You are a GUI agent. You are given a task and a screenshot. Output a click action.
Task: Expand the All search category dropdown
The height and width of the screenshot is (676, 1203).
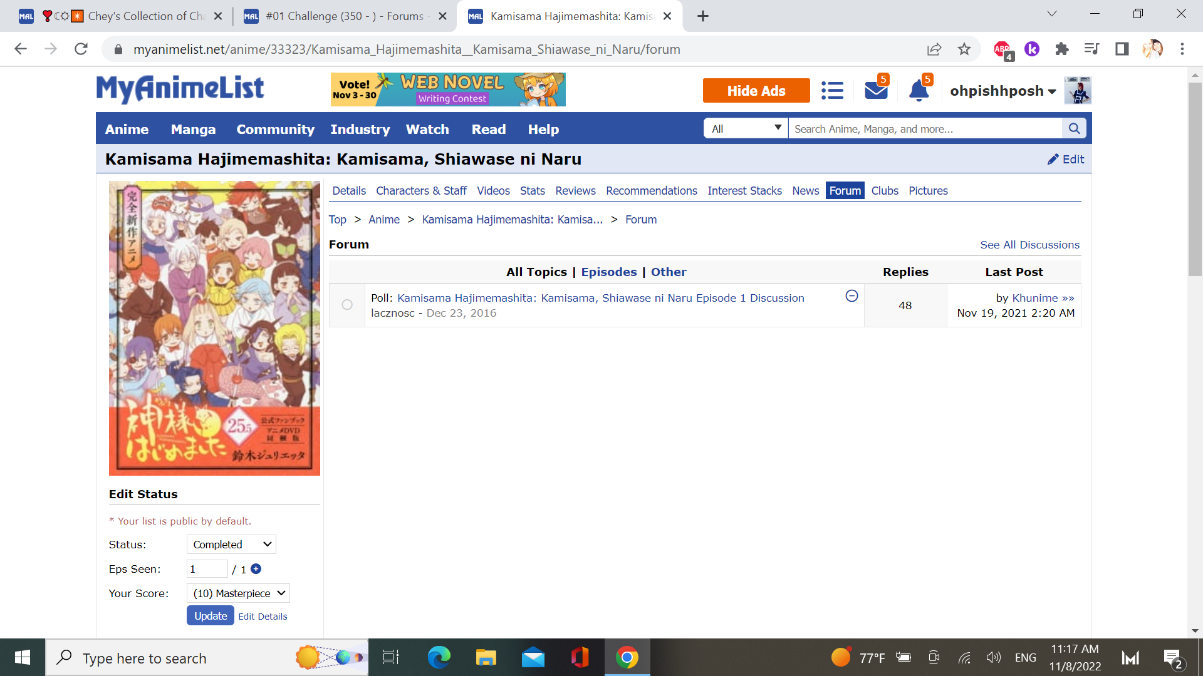(x=744, y=129)
